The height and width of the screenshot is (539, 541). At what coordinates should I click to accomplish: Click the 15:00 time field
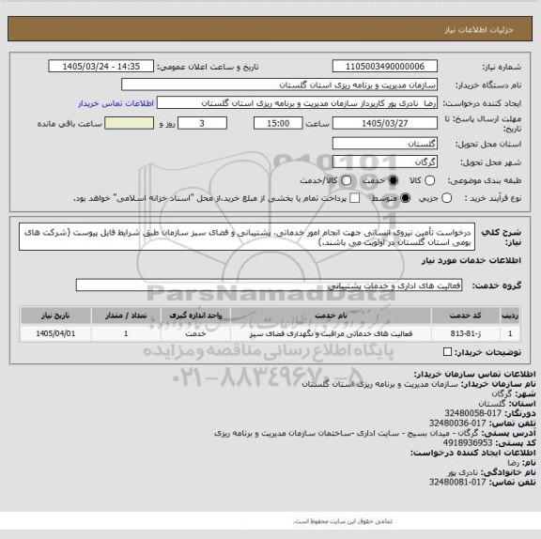pos(278,123)
